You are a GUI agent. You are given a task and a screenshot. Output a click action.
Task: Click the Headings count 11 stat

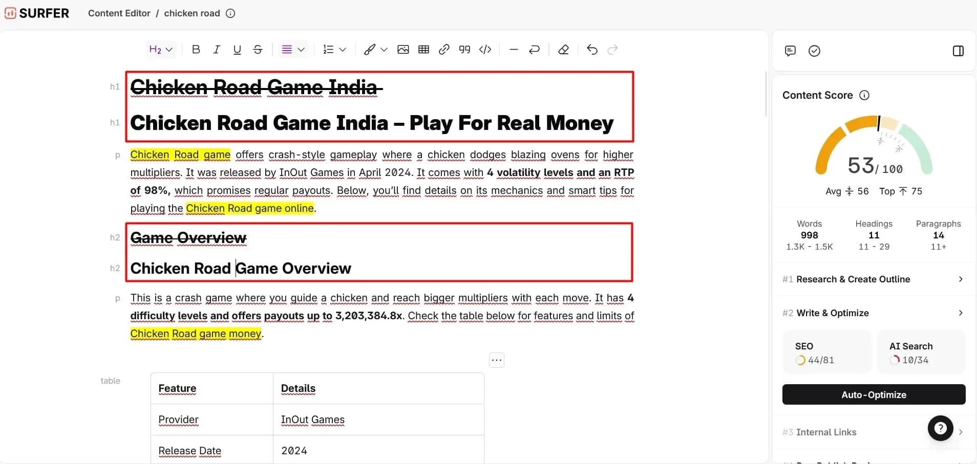(874, 235)
